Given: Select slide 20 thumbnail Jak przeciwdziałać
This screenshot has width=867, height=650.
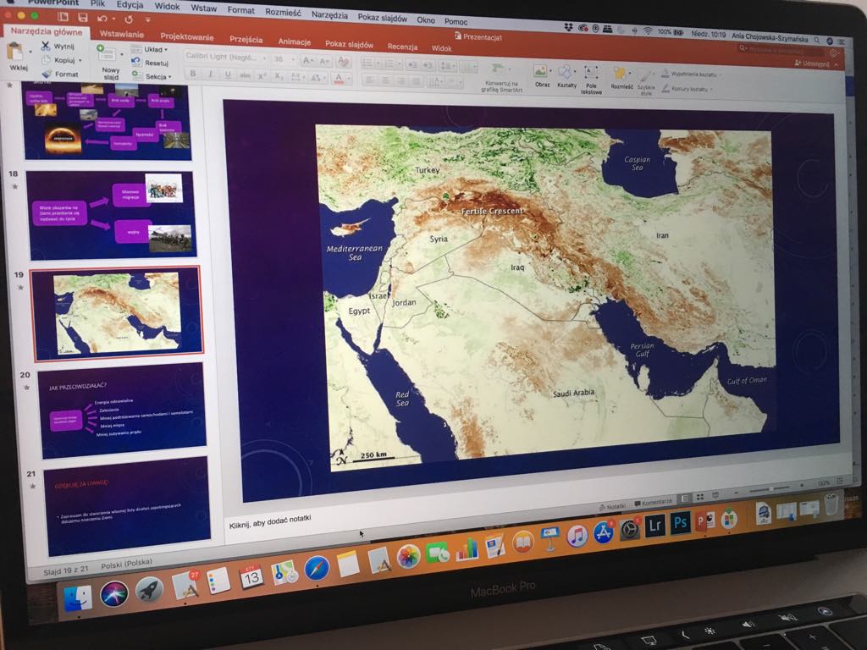Looking at the screenshot, I should 123,409.
